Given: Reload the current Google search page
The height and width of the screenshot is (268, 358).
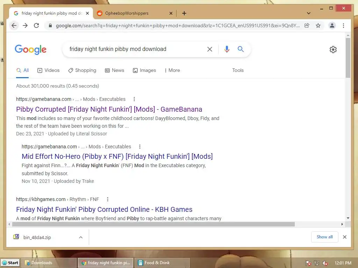Looking at the screenshot, I should coord(36,25).
